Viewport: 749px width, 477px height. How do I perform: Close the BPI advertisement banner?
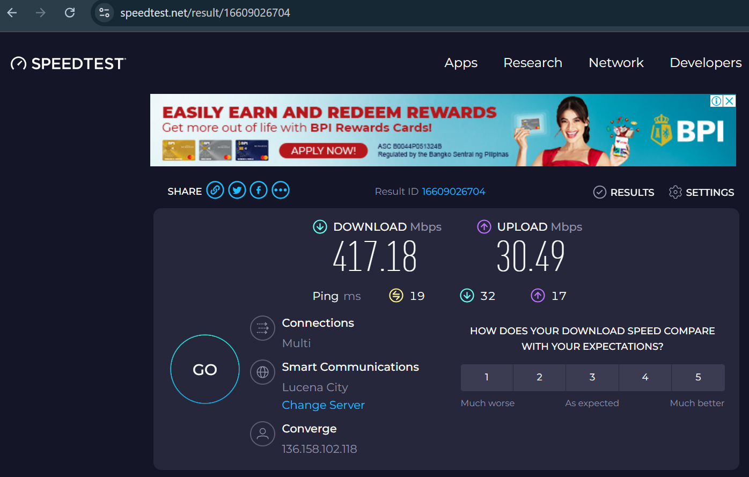pyautogui.click(x=730, y=101)
